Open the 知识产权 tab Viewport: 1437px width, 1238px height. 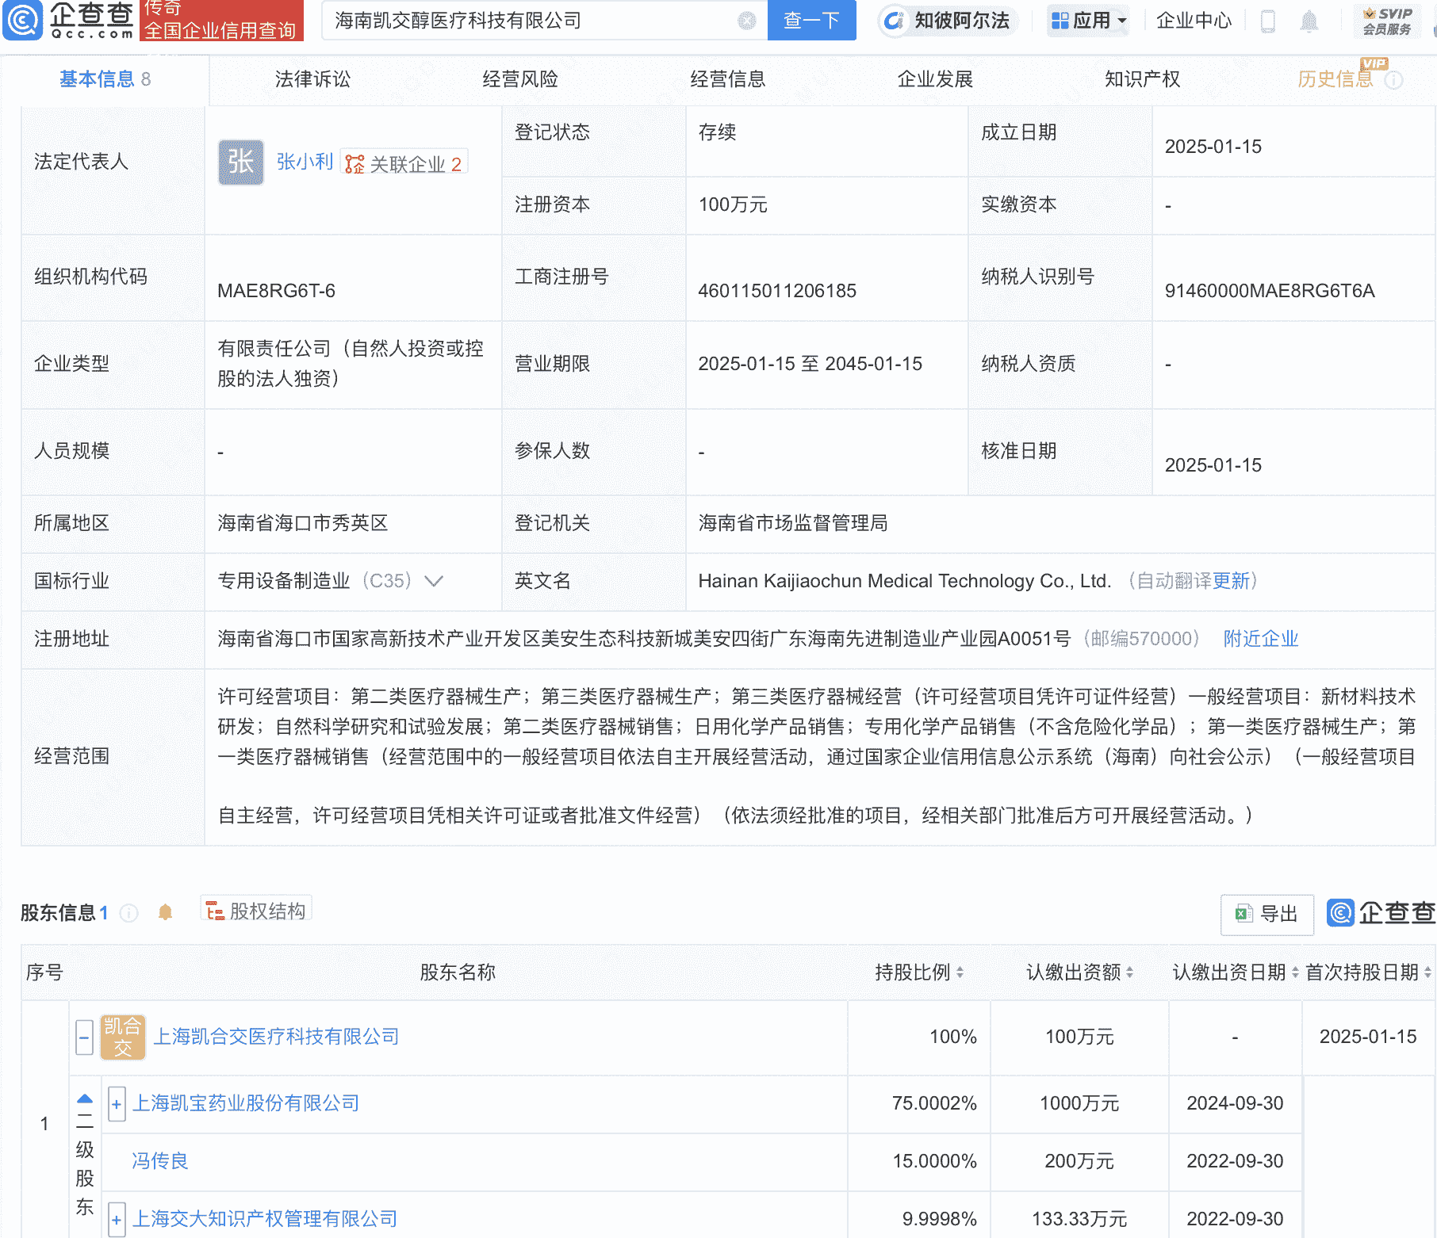(1142, 79)
